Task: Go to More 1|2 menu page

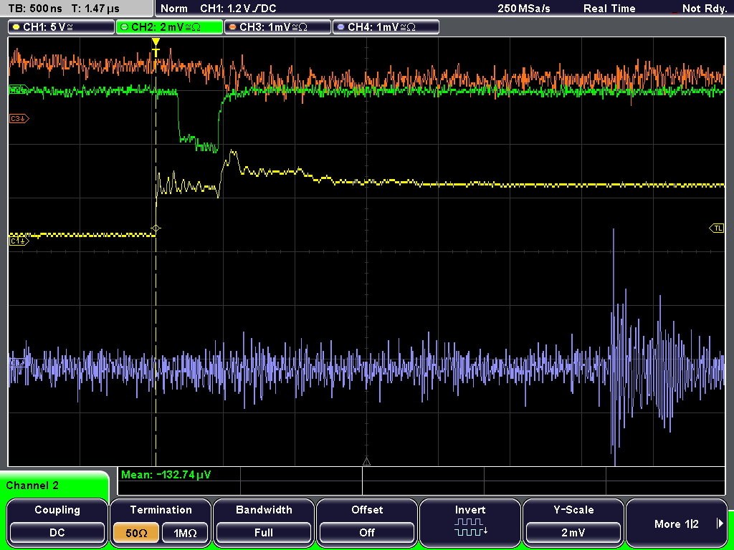Action: point(677,522)
